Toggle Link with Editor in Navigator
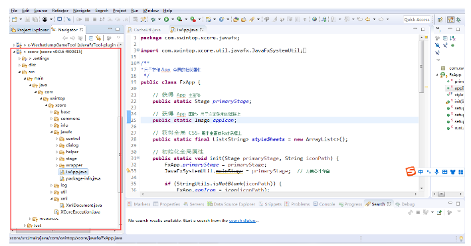 98,38
